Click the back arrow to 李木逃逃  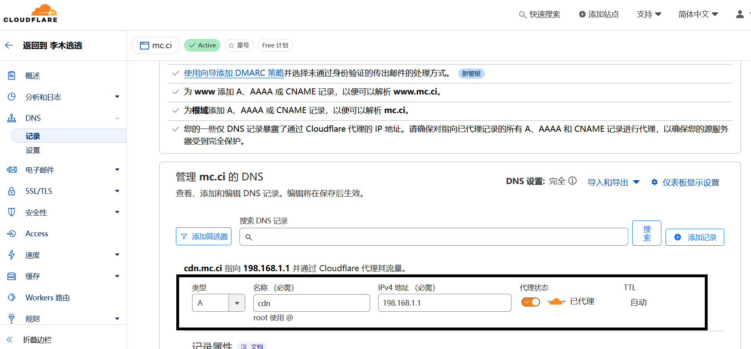[x=9, y=45]
